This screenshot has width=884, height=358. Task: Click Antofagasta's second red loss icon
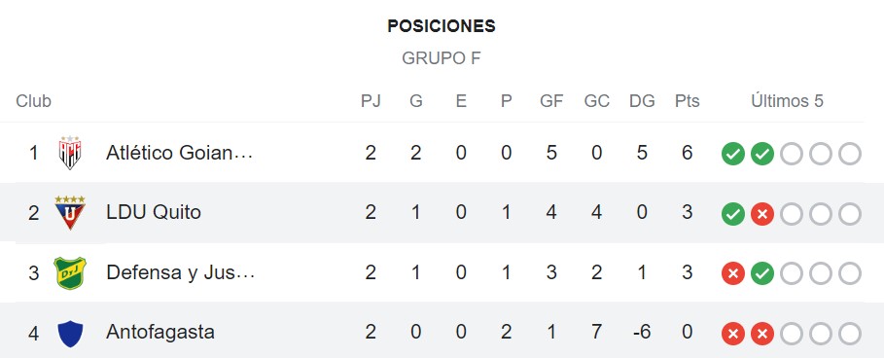(x=762, y=334)
